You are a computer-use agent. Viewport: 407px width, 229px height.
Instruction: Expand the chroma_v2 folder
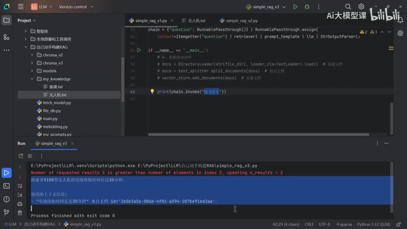pyautogui.click(x=32, y=55)
